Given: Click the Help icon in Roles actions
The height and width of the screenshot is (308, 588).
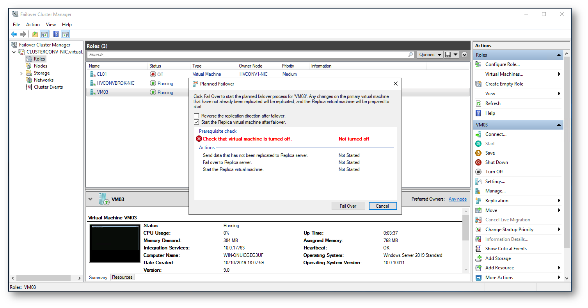Looking at the screenshot, I should (x=478, y=113).
